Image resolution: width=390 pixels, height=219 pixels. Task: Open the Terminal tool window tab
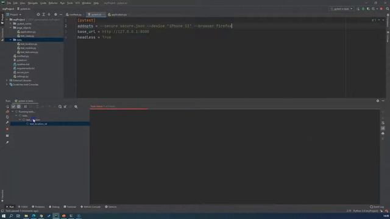pos(70,207)
